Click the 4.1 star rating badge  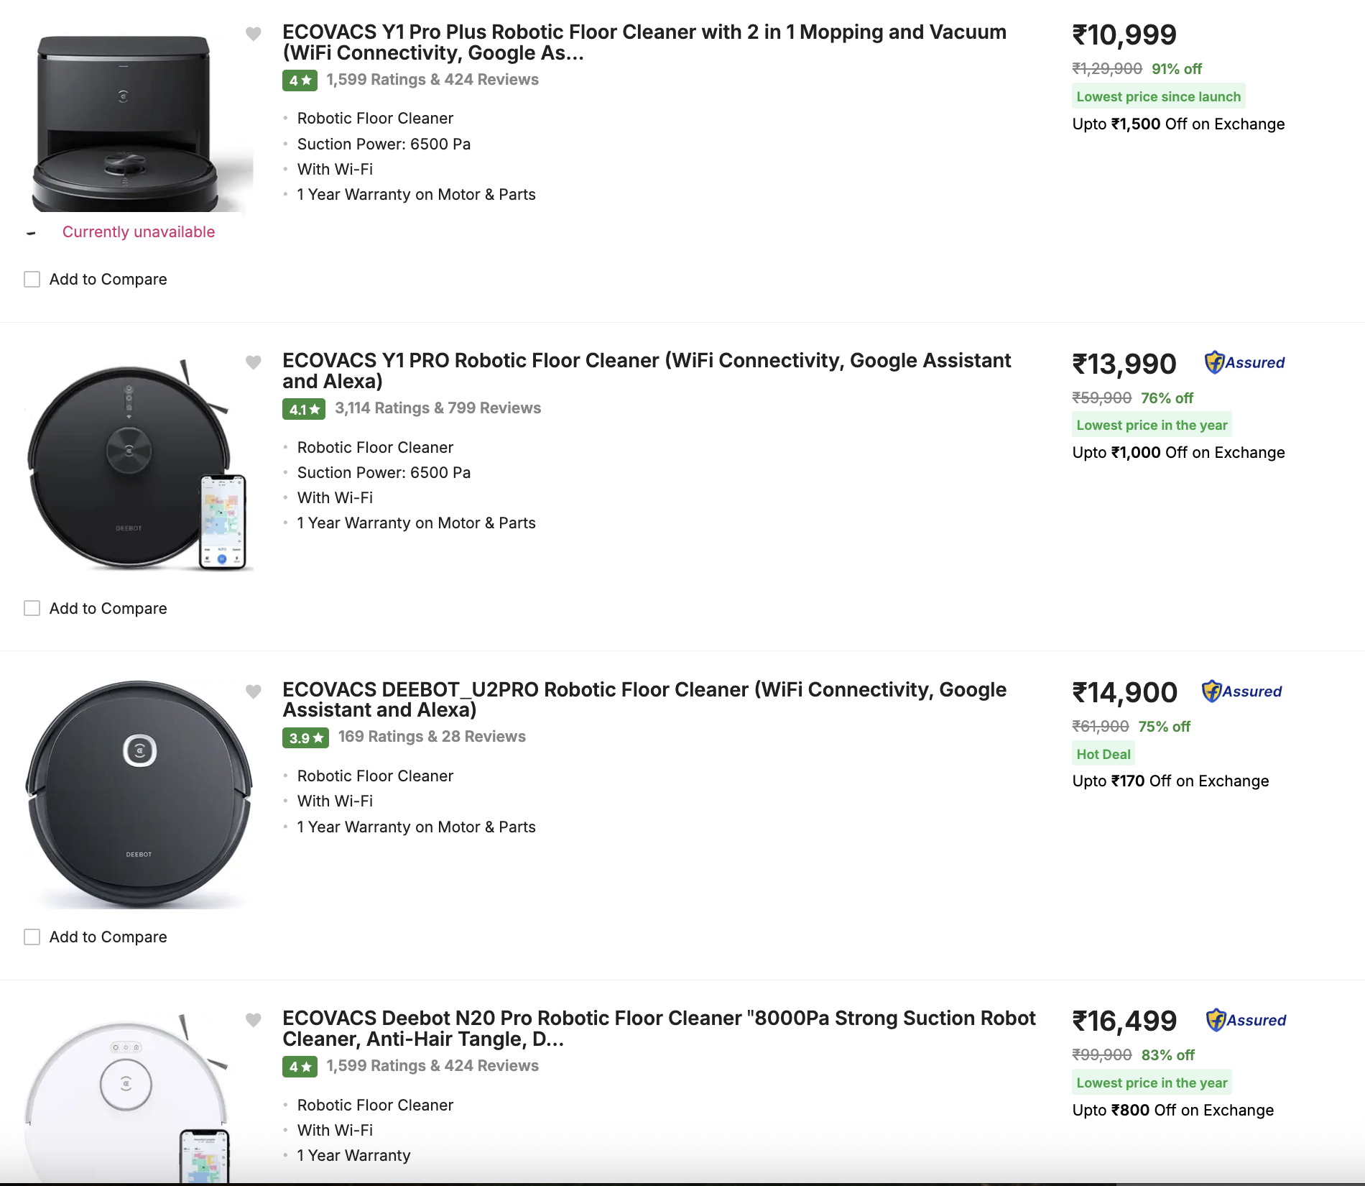click(303, 409)
